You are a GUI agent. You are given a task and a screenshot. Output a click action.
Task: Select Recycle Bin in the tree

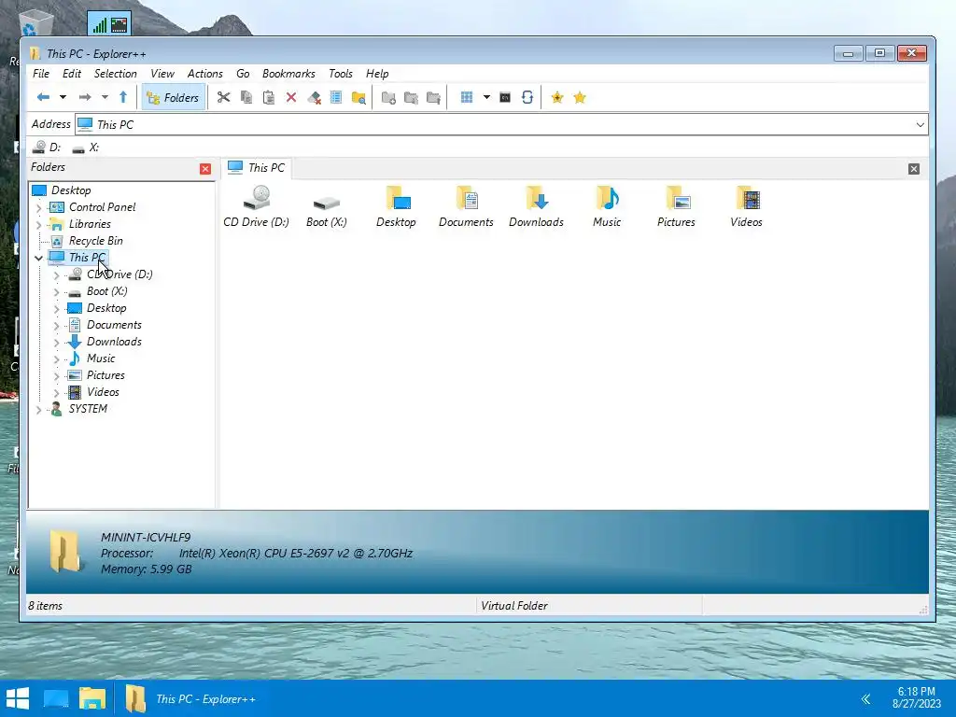[96, 241]
